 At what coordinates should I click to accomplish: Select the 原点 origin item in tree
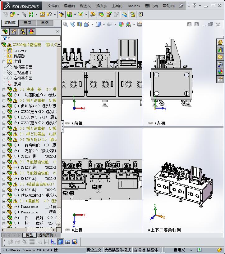pos(17,84)
